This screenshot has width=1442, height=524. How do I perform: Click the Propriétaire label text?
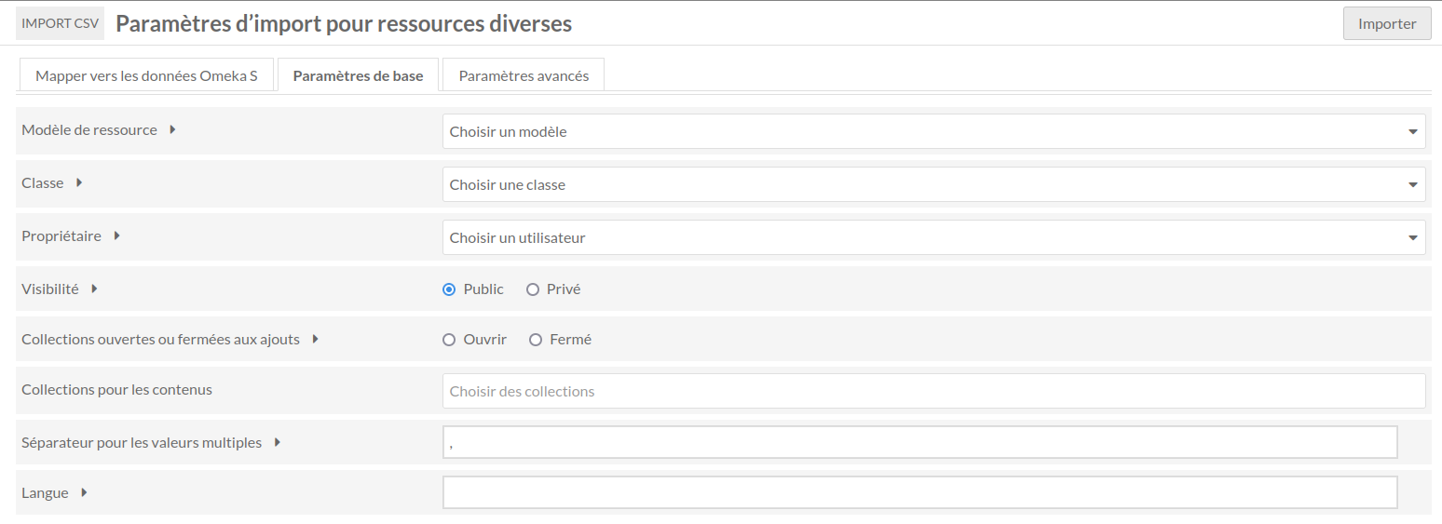(x=61, y=236)
